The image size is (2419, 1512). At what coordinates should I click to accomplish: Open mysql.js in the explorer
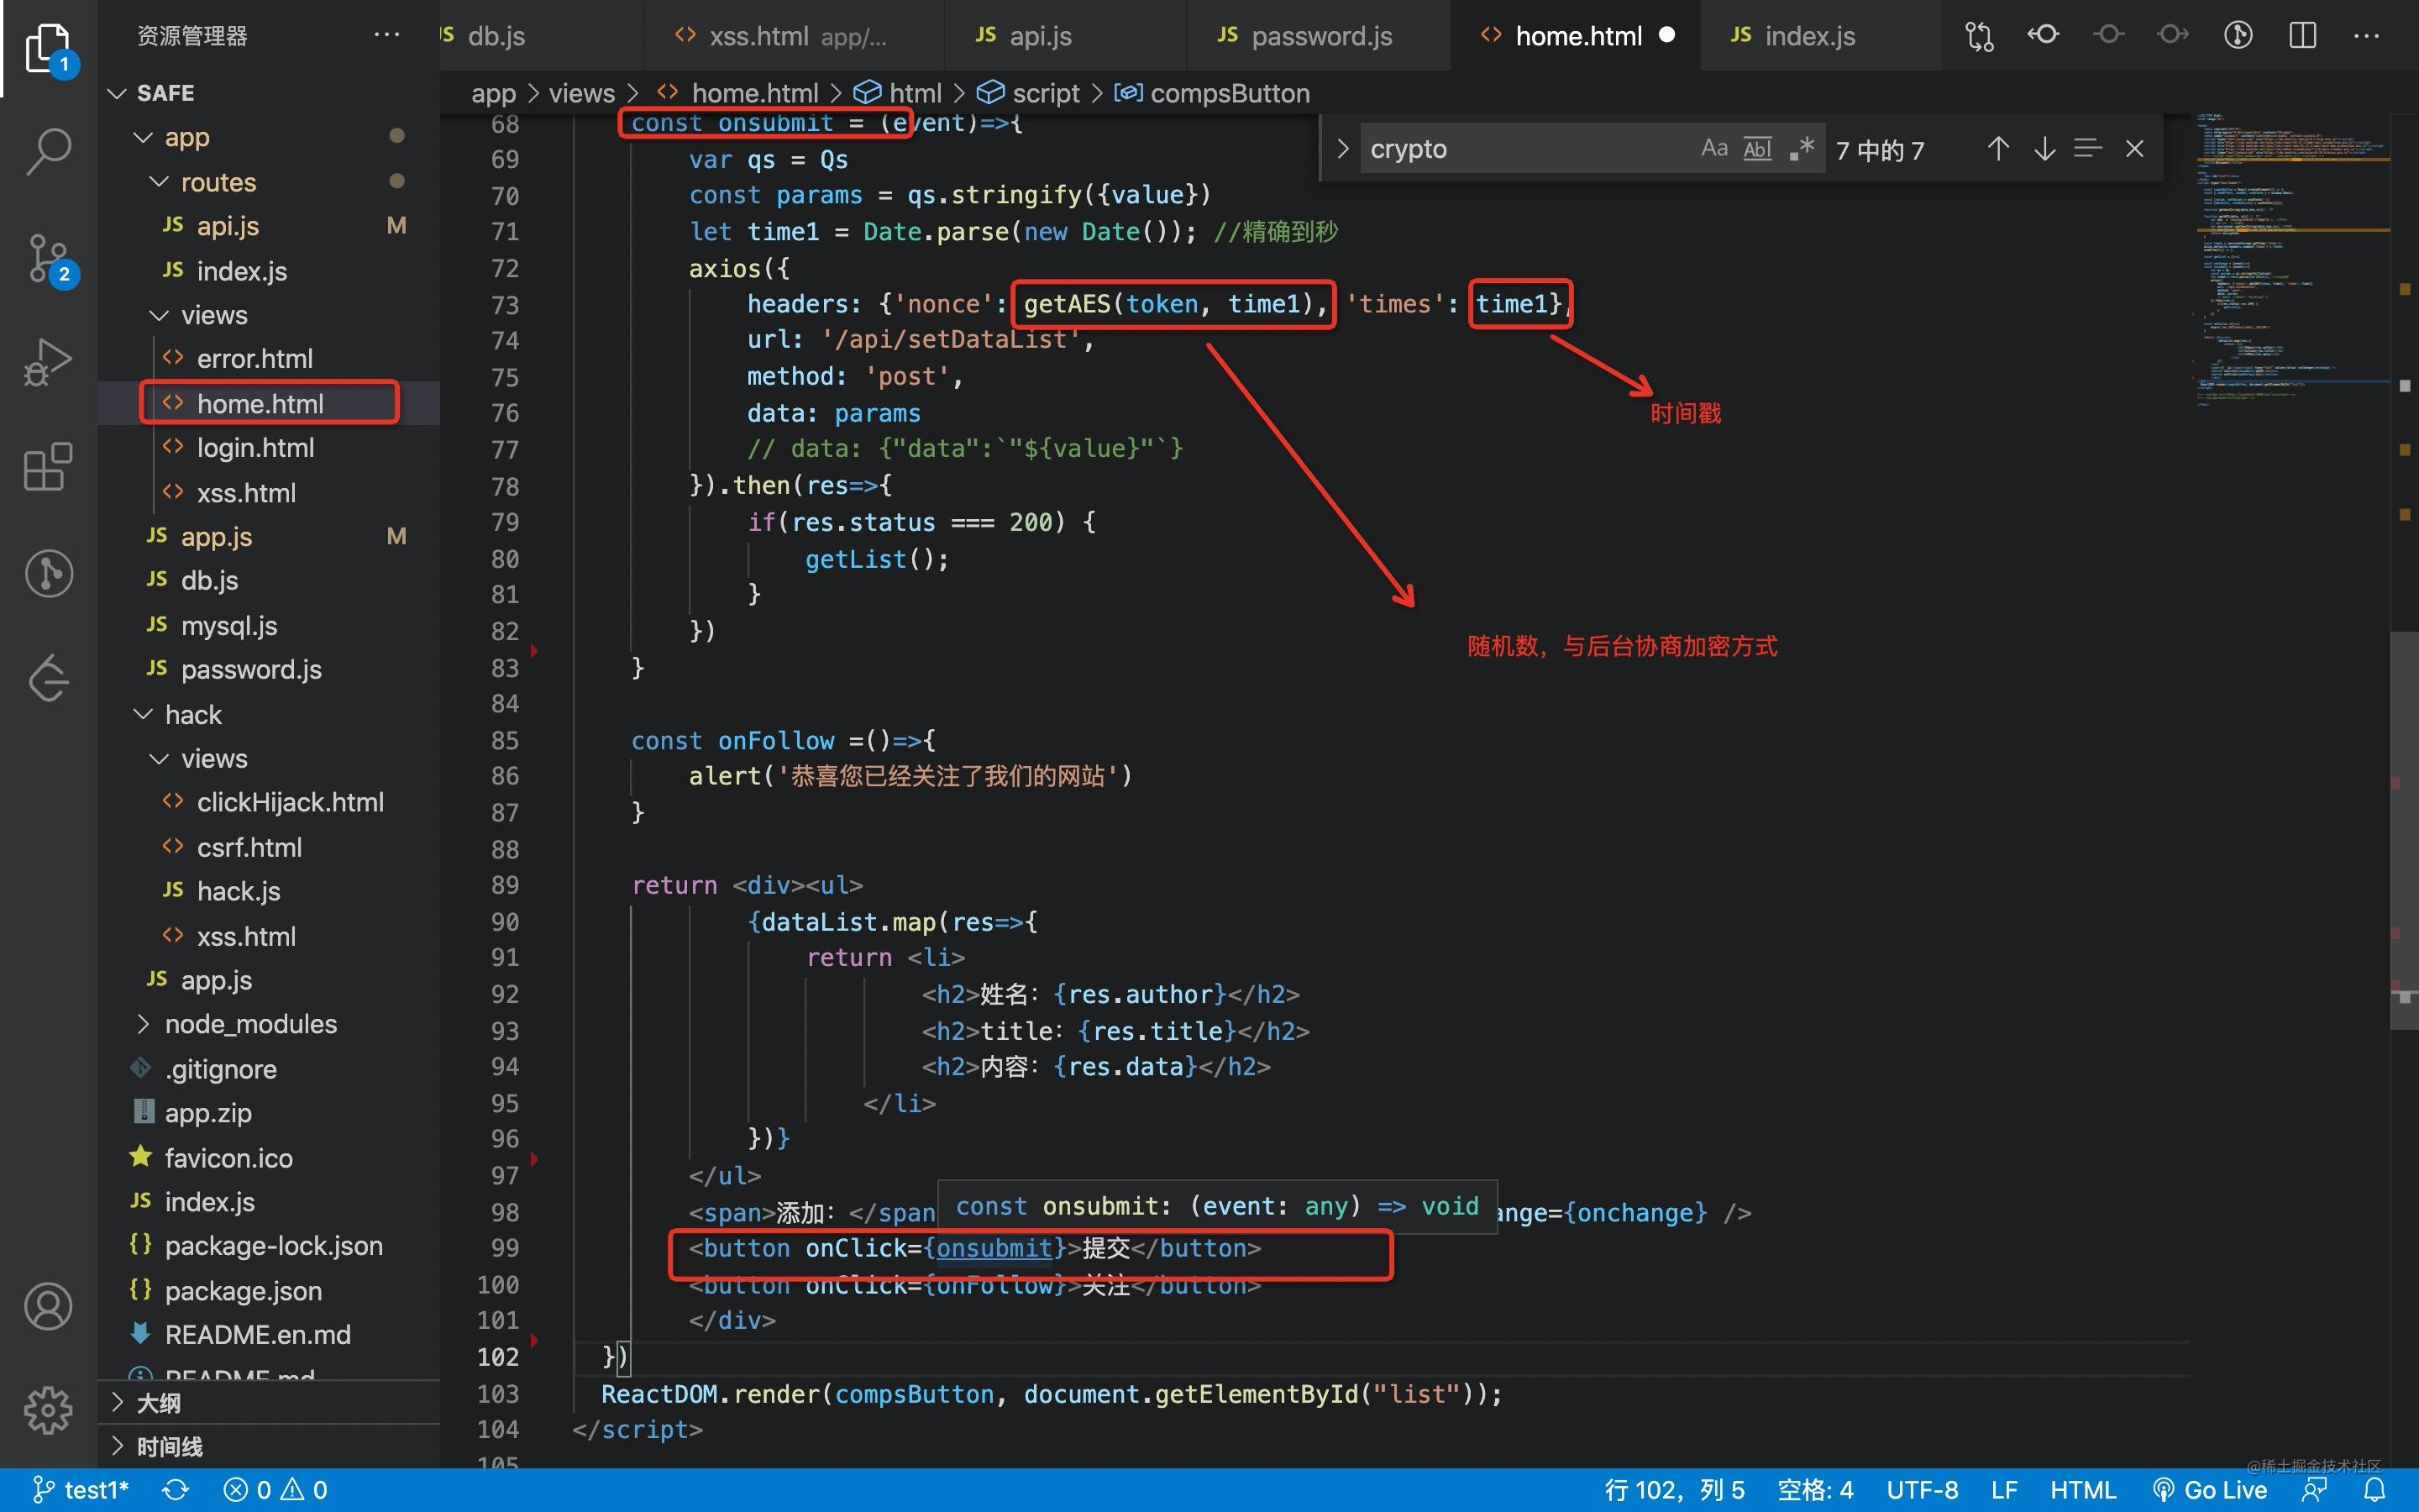click(x=268, y=625)
